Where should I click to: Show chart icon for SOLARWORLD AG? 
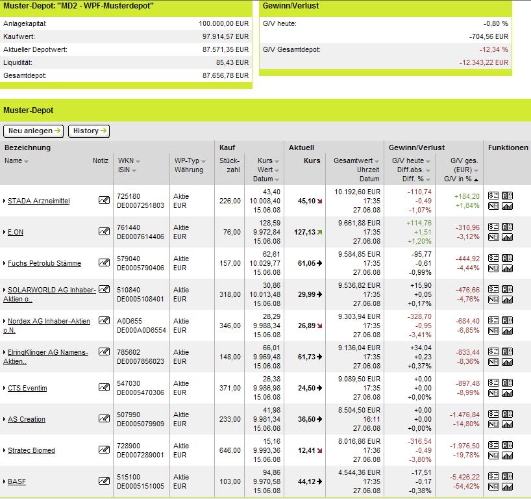click(x=507, y=300)
